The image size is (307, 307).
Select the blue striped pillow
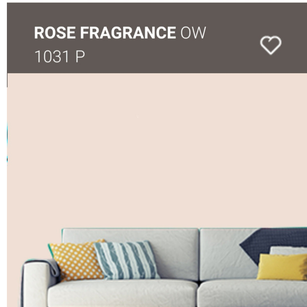point(126,260)
